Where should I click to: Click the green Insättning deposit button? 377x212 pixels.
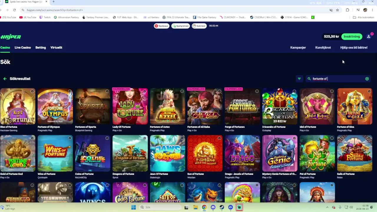352,37
